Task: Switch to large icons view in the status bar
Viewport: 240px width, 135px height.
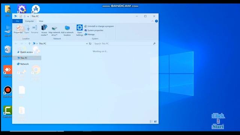Action: tap(155, 121)
